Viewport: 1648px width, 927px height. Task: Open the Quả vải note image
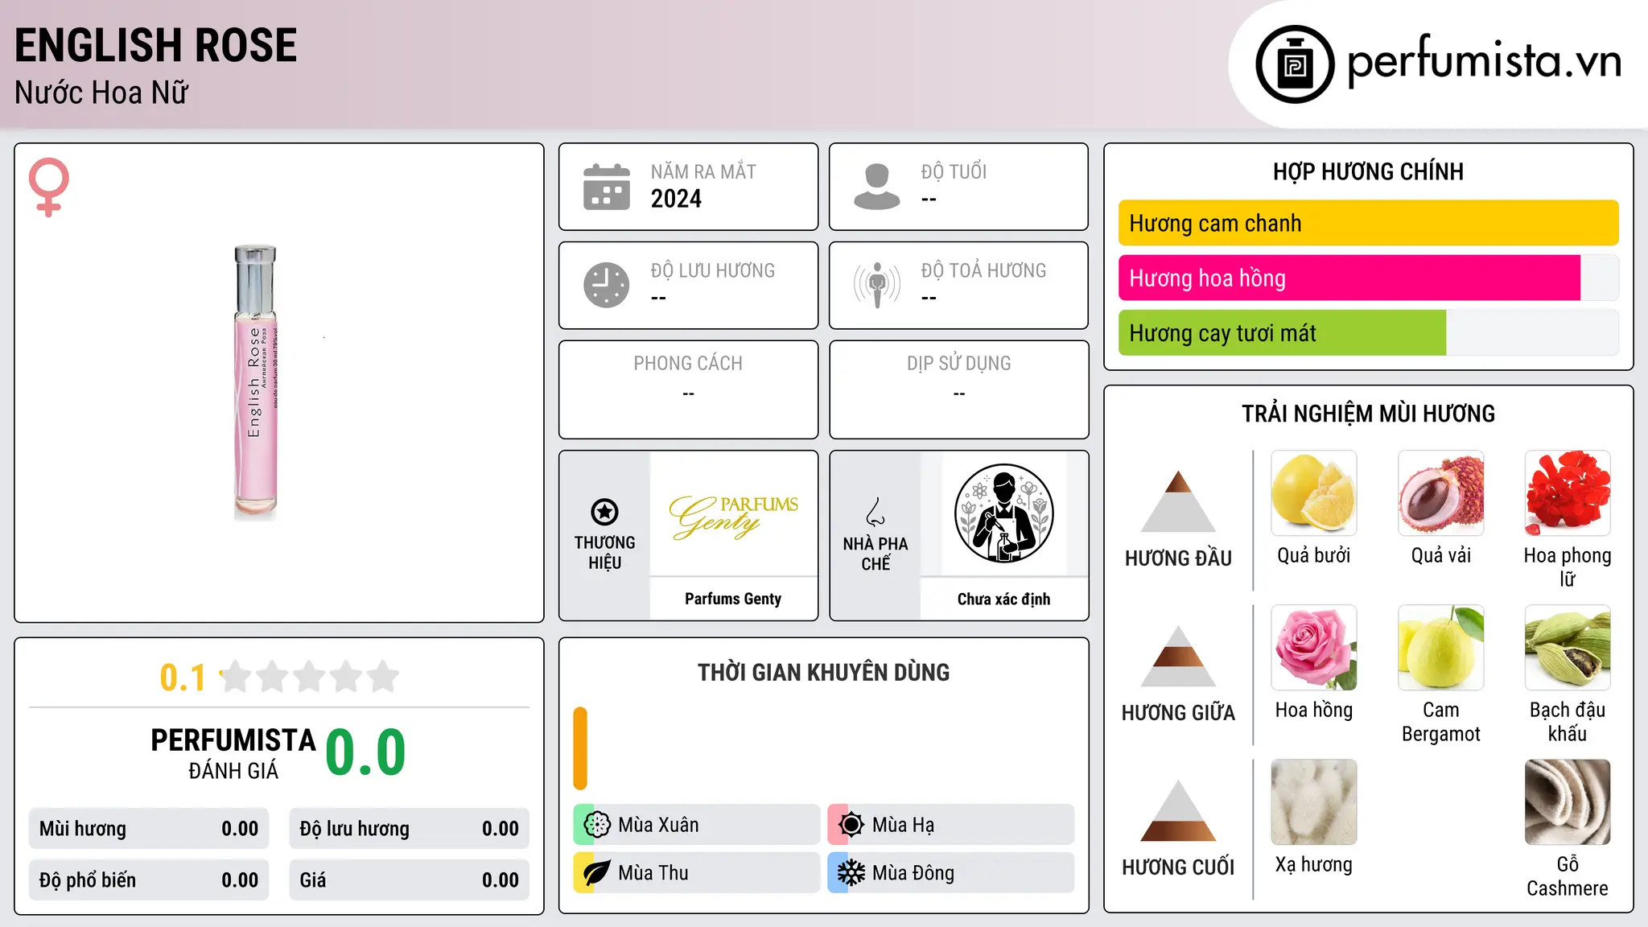point(1441,493)
